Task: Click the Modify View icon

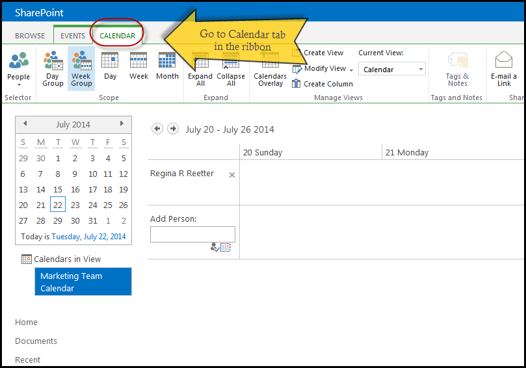Action: (297, 69)
